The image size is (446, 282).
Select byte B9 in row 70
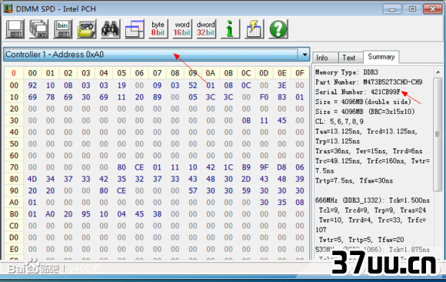pyautogui.click(x=246, y=167)
